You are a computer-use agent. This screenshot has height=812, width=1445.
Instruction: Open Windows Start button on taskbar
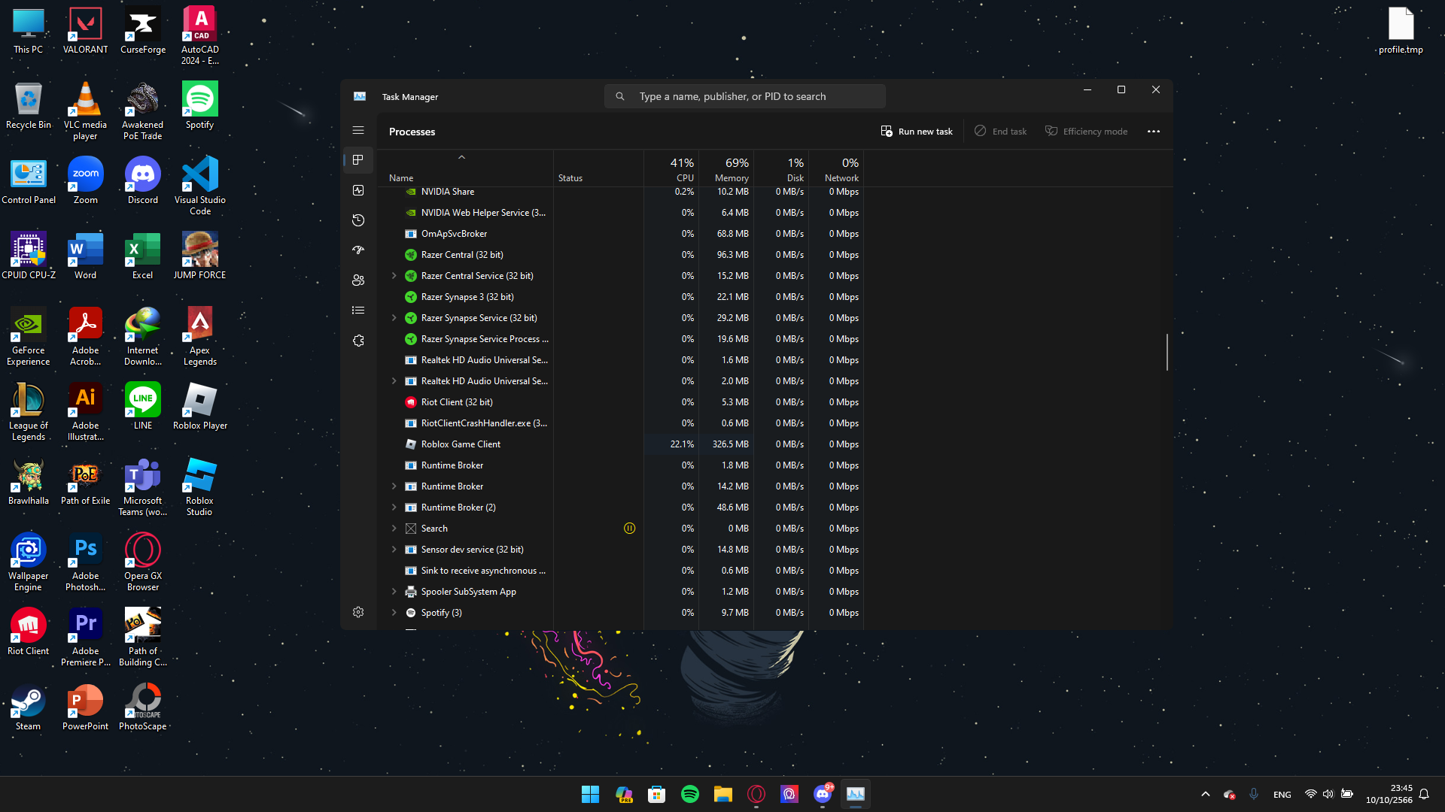coord(590,794)
